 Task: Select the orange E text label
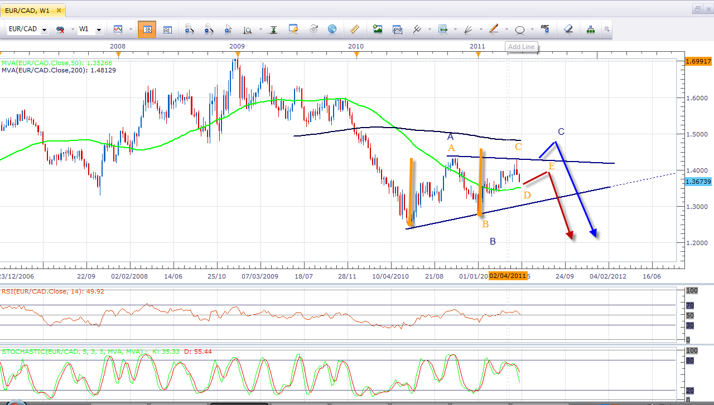551,166
